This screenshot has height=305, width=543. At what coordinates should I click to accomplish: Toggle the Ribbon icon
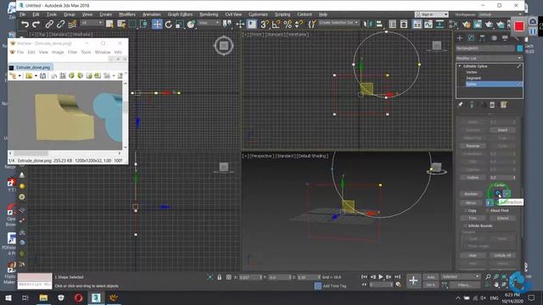[x=417, y=24]
